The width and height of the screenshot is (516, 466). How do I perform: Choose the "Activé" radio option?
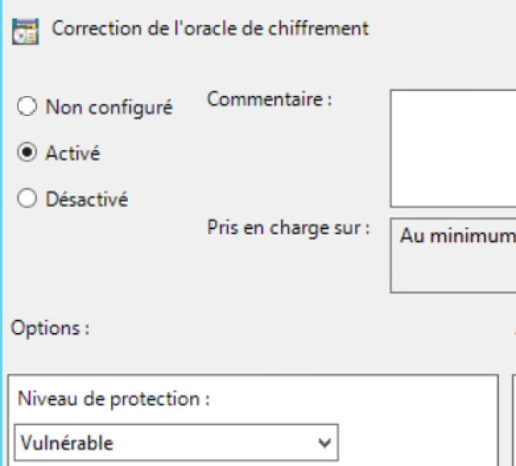(28, 154)
